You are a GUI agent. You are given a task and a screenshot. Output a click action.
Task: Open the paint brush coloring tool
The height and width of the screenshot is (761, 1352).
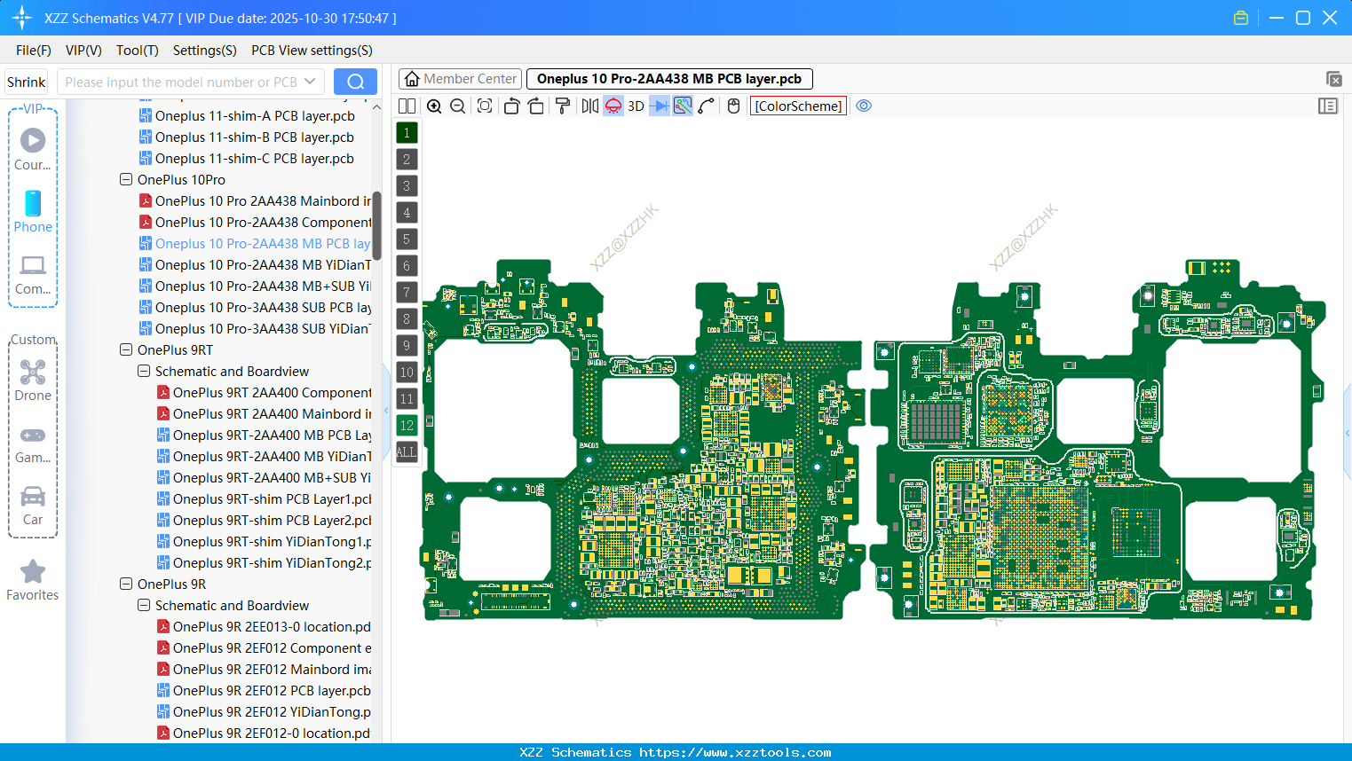coord(563,106)
